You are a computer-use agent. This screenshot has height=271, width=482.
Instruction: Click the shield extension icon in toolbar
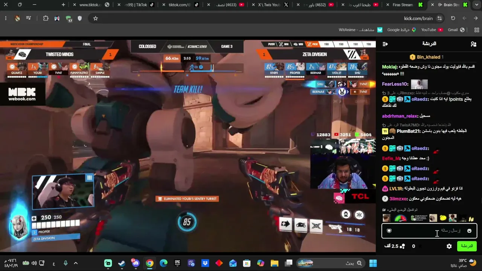[x=79, y=18]
